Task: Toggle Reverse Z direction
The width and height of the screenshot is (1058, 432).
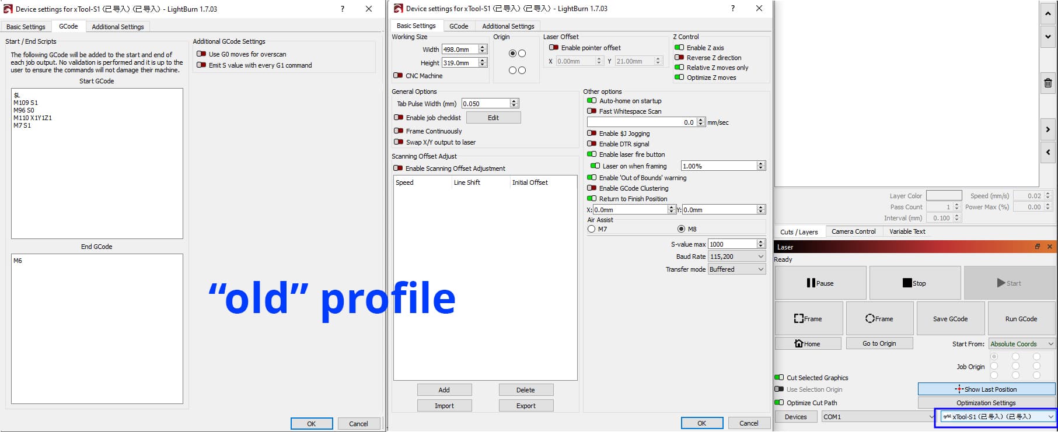Action: tap(679, 57)
